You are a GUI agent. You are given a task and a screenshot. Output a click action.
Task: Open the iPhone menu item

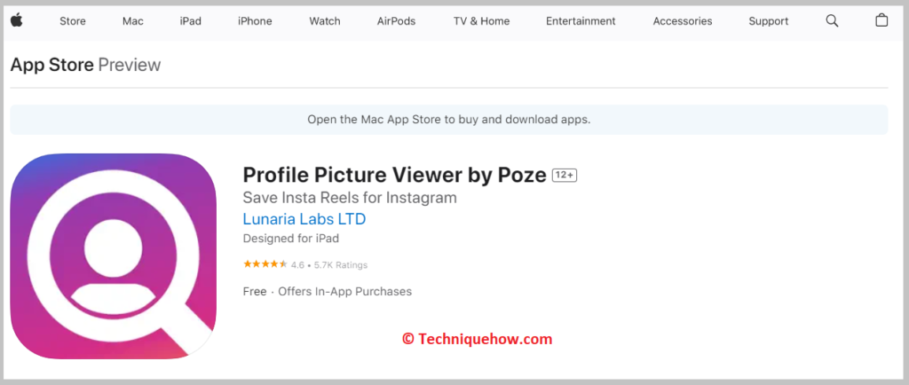pos(255,21)
